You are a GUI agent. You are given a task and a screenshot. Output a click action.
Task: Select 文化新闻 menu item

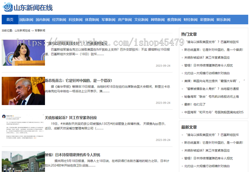point(141,20)
